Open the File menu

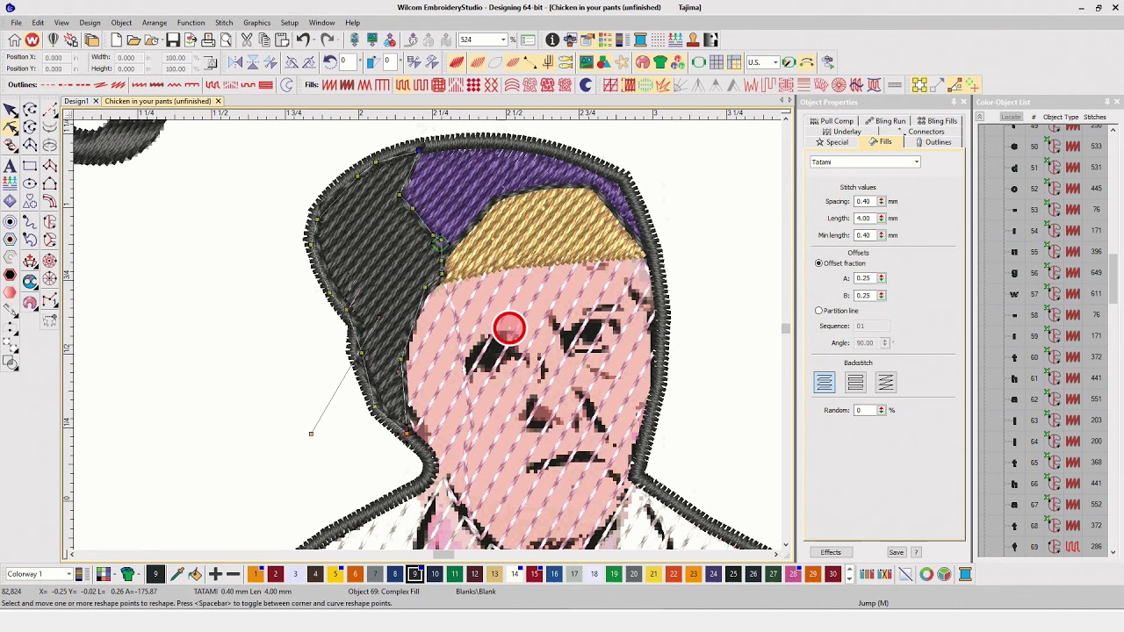(16, 23)
